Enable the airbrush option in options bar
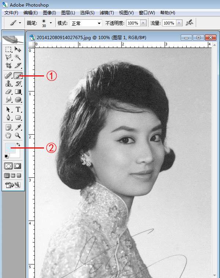 (x=189, y=23)
